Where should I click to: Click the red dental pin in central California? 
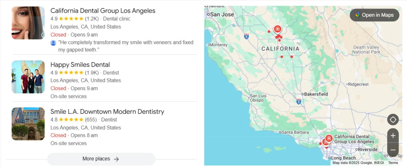[x=278, y=30]
